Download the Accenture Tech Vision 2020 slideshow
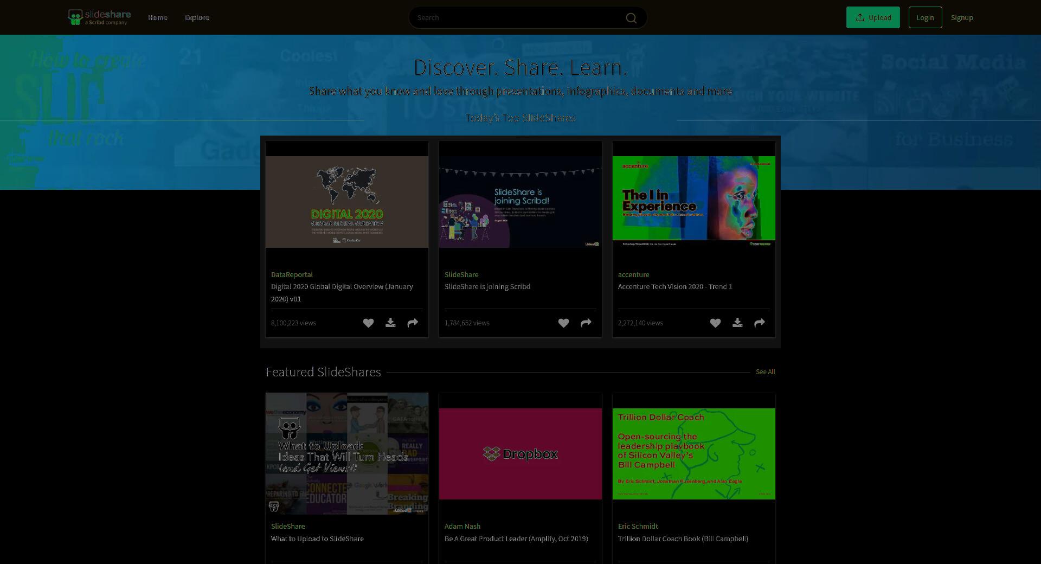This screenshot has width=1041, height=564. point(737,323)
